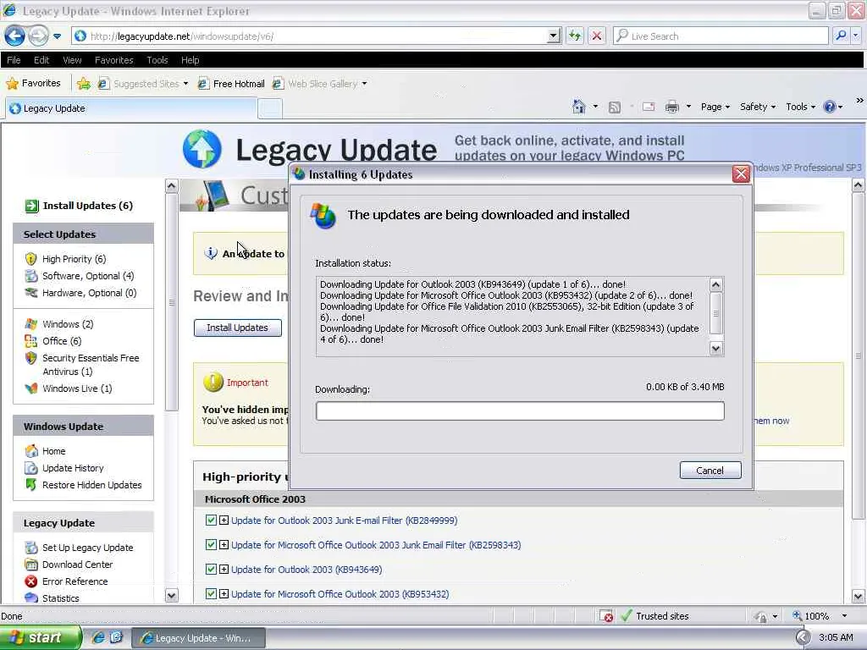Close the Installing 6 Updates dialog
Viewport: 867px width, 650px height.
point(740,174)
